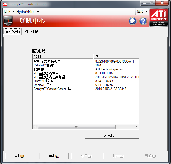This screenshot has height=164, width=171.
Task: Click the ATI Radeon Premium Graphics logo
Action: (159, 18)
